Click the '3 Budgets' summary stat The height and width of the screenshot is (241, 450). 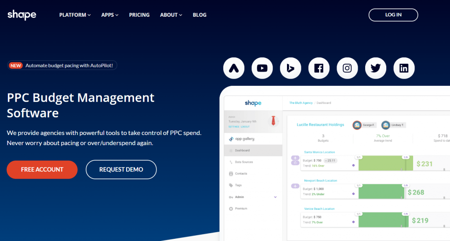click(x=323, y=138)
